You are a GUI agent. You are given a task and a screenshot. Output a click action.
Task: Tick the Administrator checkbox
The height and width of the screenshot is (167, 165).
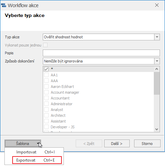point(46,104)
